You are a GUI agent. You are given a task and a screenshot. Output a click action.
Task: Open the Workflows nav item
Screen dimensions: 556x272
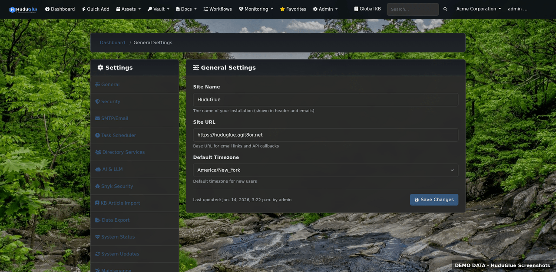click(x=218, y=9)
